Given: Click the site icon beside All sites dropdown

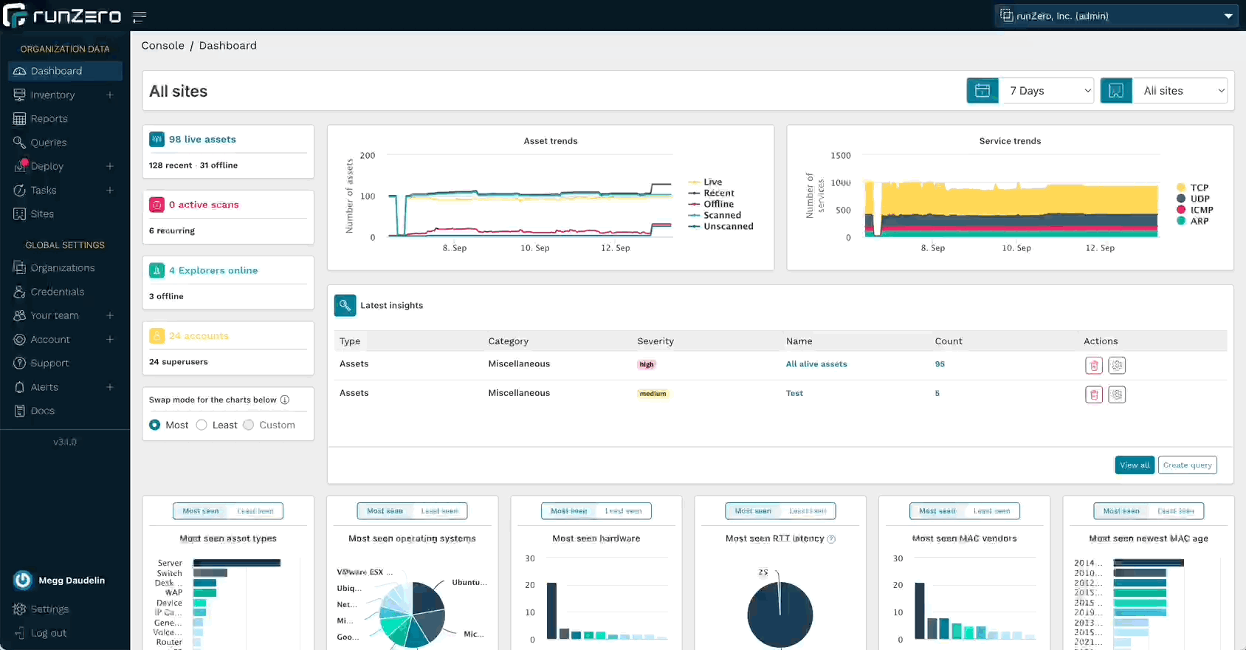Looking at the screenshot, I should [1116, 91].
